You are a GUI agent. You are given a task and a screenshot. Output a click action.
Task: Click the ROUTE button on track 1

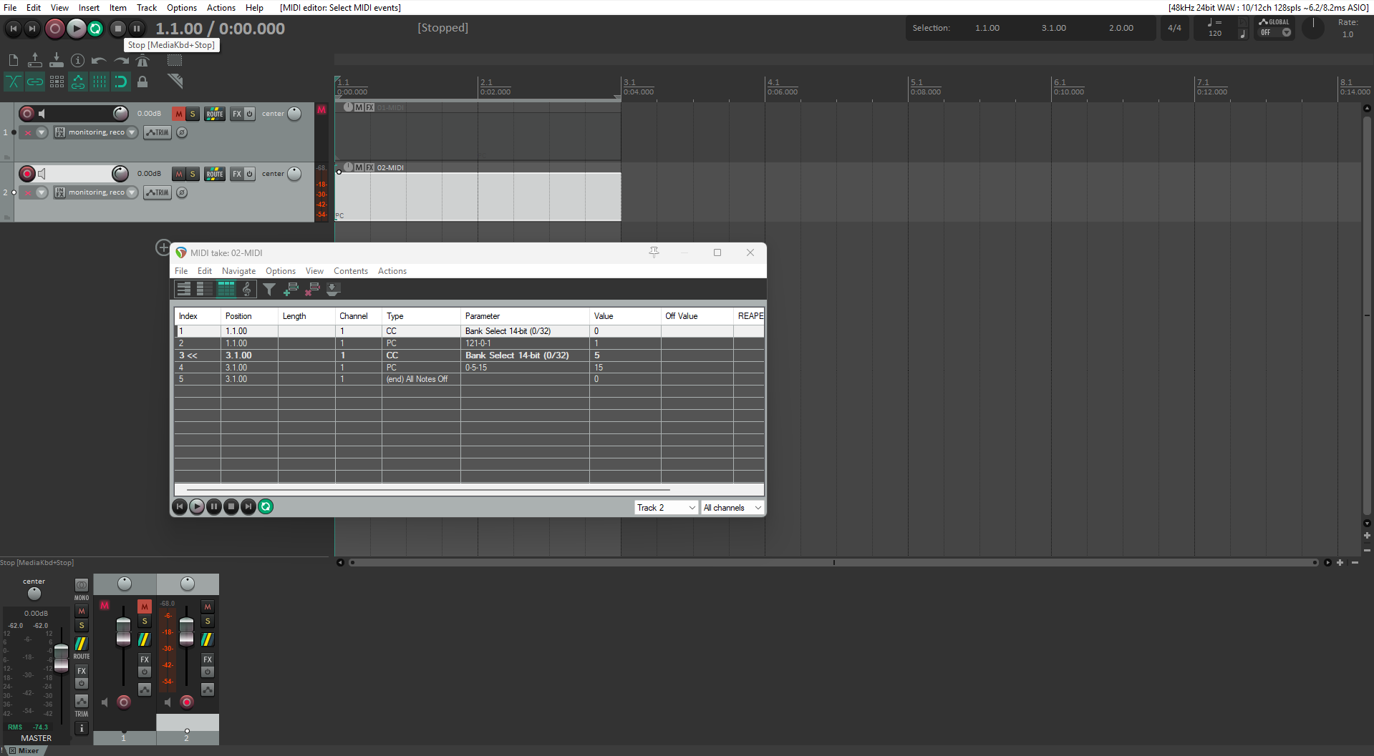coord(215,114)
